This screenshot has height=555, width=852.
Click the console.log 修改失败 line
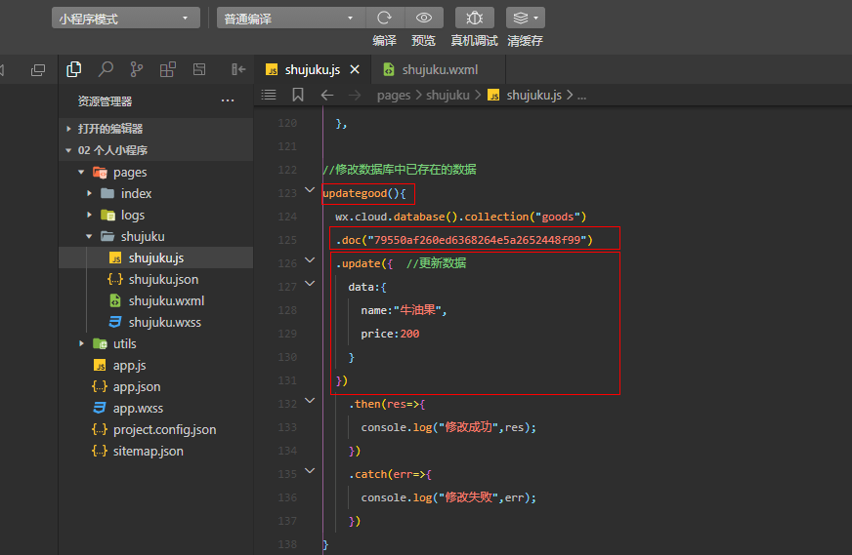point(448,497)
